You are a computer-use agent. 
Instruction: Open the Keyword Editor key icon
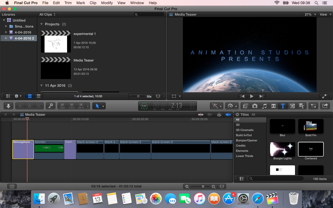tap(50, 106)
